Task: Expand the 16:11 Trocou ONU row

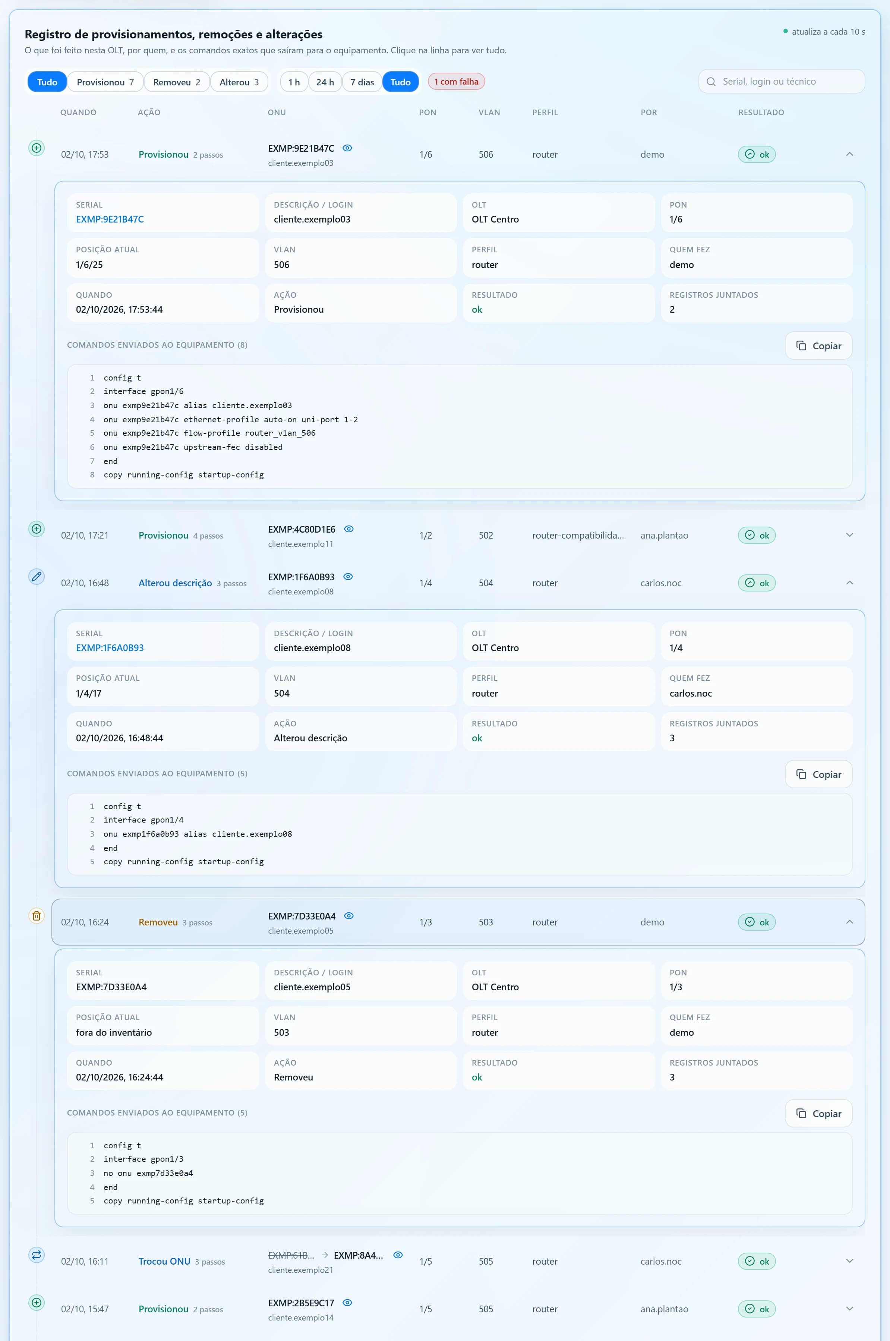Action: 850,1261
